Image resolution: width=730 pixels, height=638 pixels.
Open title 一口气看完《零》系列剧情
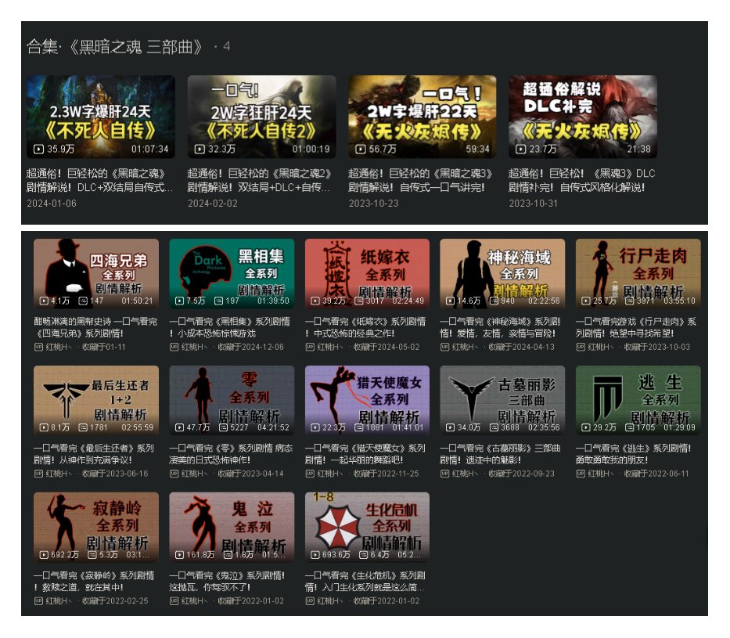pyautogui.click(x=231, y=454)
